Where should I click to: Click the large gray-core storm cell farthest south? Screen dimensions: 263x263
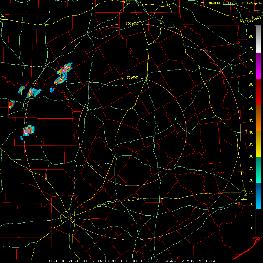(28, 131)
